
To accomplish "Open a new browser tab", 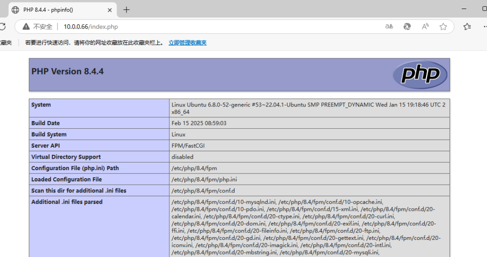I will 127,10.
